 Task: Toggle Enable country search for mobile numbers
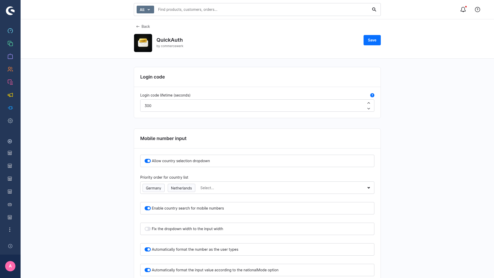point(148,208)
